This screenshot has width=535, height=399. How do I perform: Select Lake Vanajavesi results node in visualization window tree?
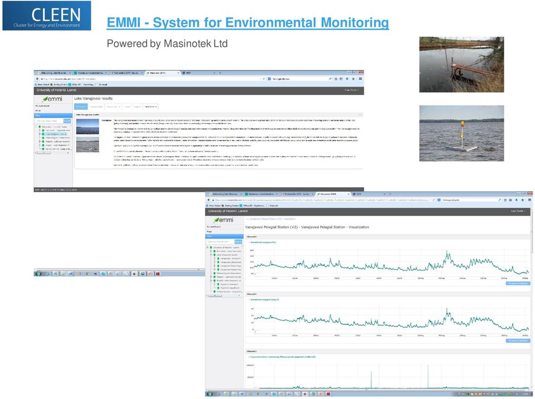227,255
